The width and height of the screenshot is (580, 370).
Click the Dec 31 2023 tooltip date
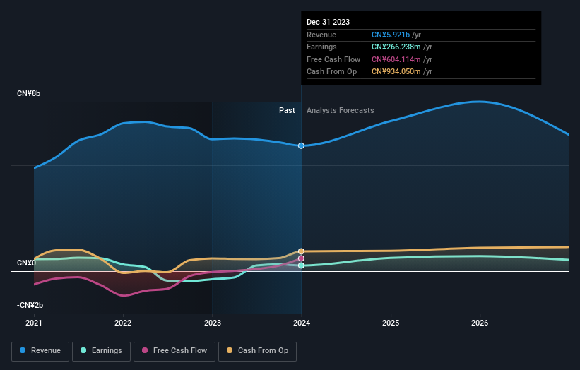coord(328,22)
